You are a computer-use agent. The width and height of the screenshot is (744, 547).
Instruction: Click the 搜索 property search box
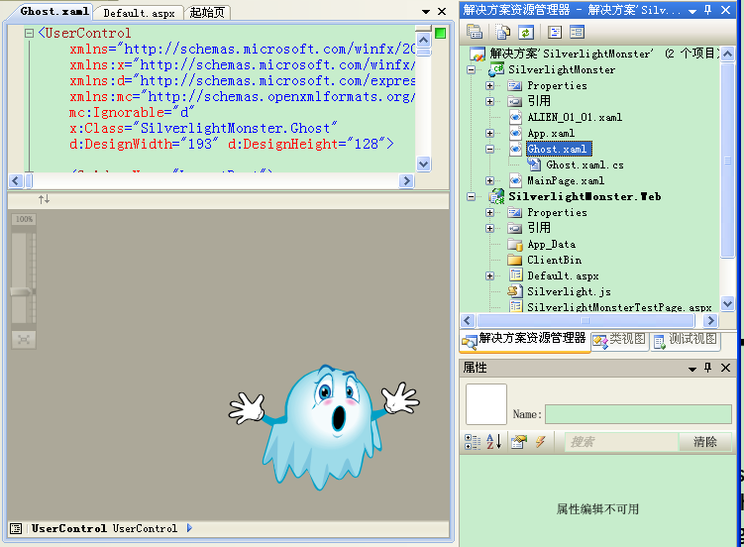click(621, 442)
